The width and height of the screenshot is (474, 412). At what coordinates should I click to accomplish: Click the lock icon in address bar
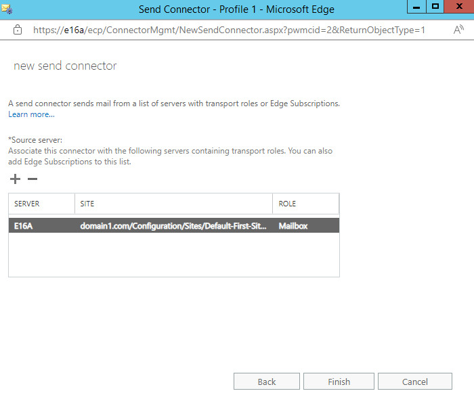pos(18,30)
